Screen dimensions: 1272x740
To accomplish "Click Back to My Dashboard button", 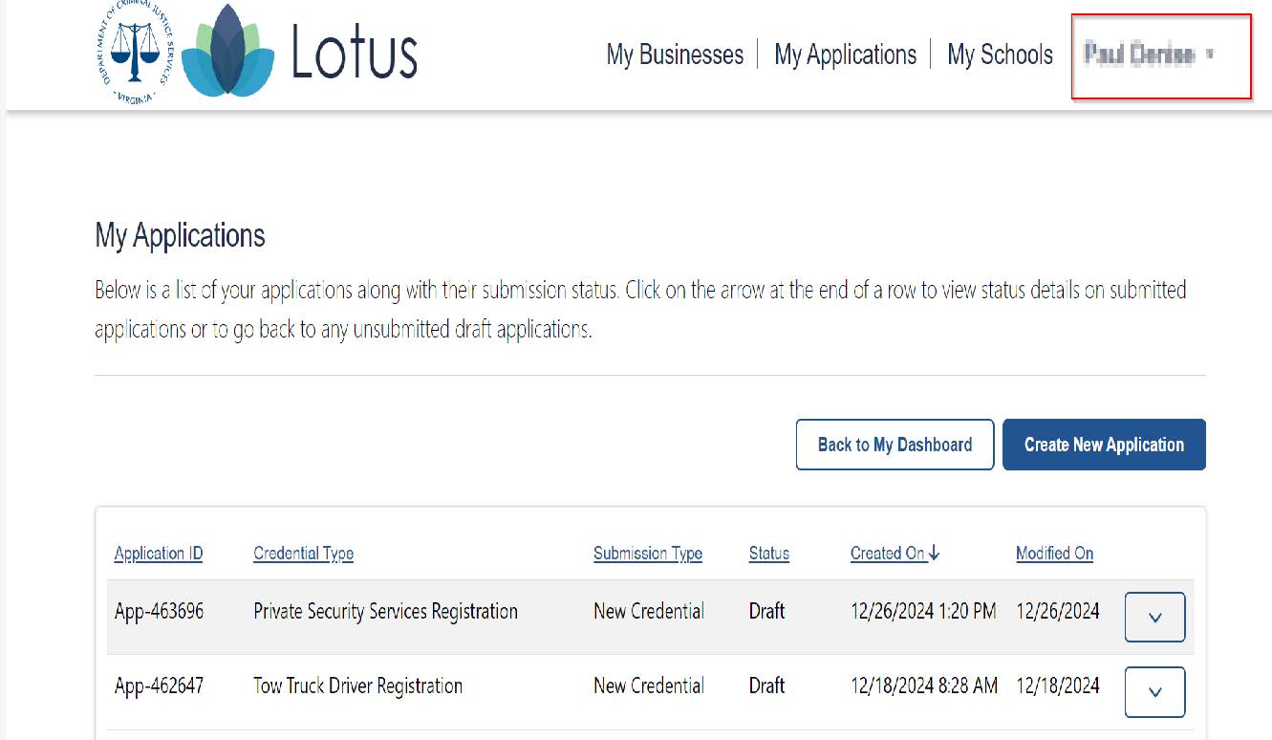I will tap(895, 445).
